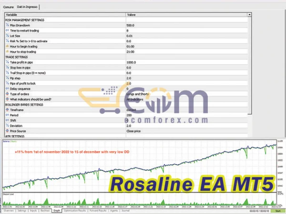
Task: Open the Inputs tab in tester
Action: 33,211
